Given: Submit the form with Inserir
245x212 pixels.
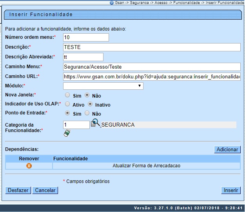Looking at the screenshot, I should pos(231,190).
